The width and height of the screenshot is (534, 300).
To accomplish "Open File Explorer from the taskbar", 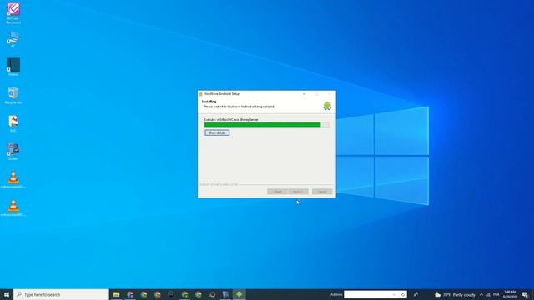I will point(117,294).
